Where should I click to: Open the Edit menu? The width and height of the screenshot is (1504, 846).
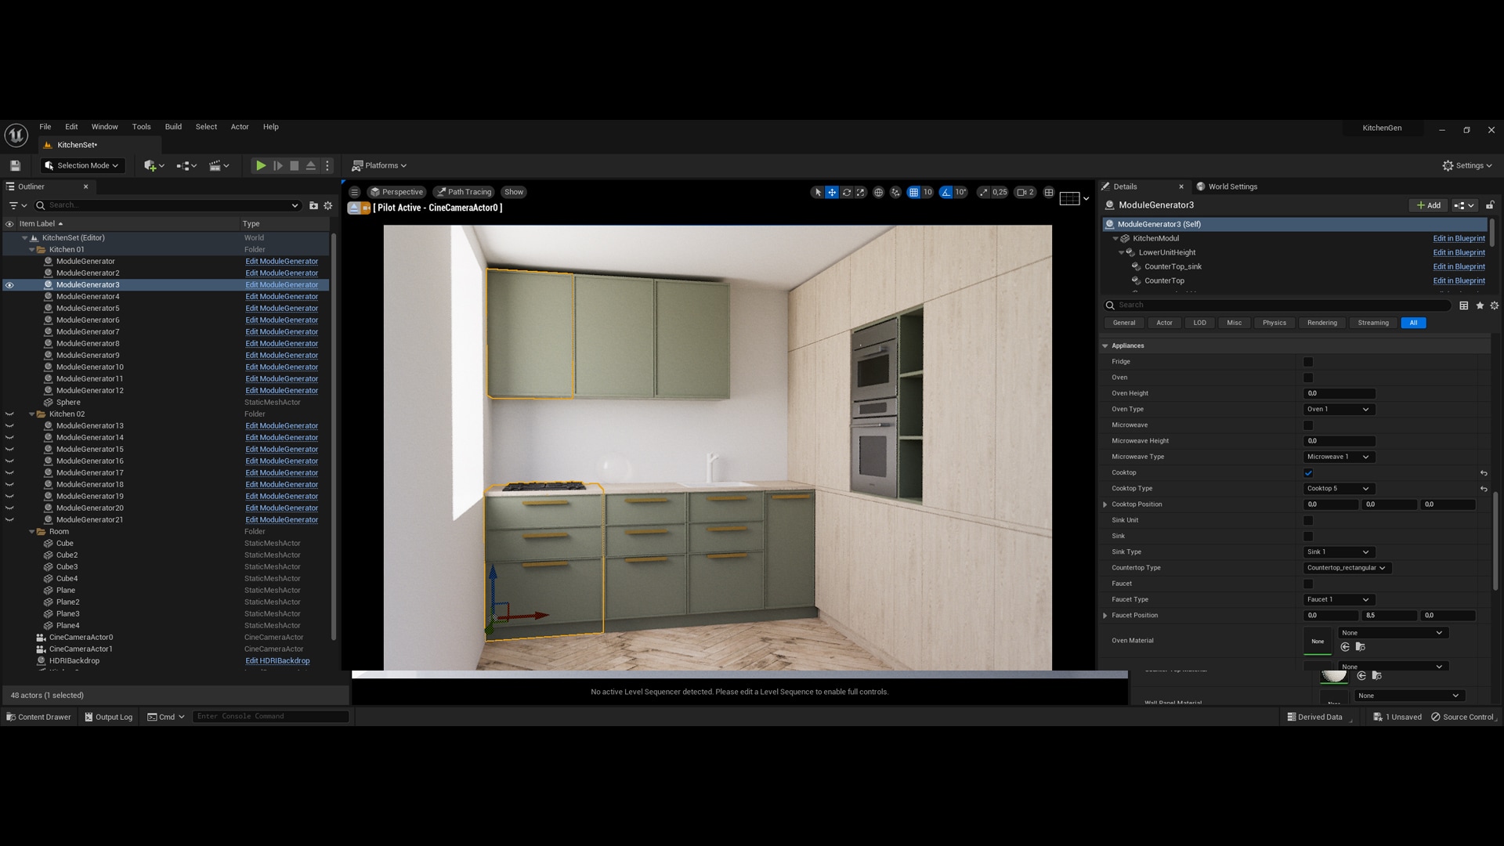(x=71, y=126)
